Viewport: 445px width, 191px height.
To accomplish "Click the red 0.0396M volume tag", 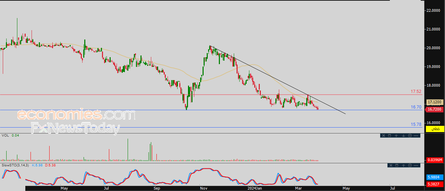I will pos(435,160).
